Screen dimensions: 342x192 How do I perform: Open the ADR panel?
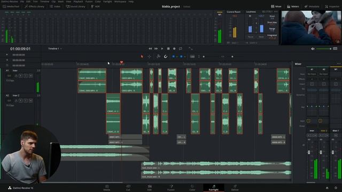pos(95,6)
